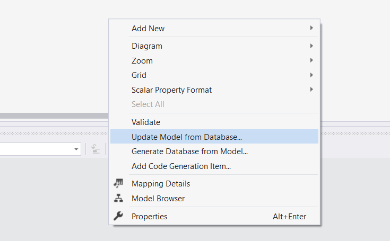Click the Properties wrench icon
The width and height of the screenshot is (390, 241).
pyautogui.click(x=118, y=216)
